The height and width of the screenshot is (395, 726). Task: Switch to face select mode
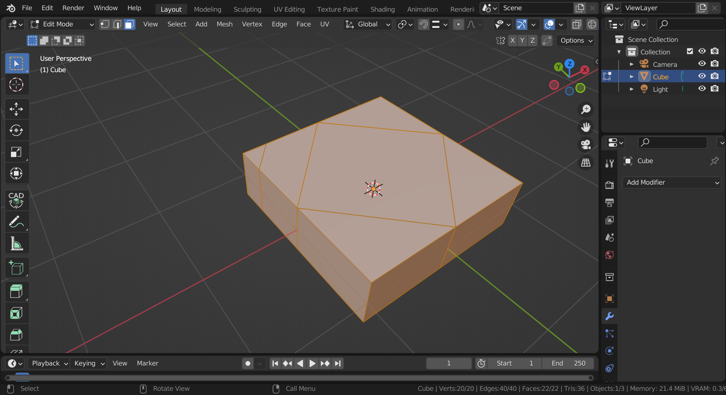pyautogui.click(x=129, y=25)
